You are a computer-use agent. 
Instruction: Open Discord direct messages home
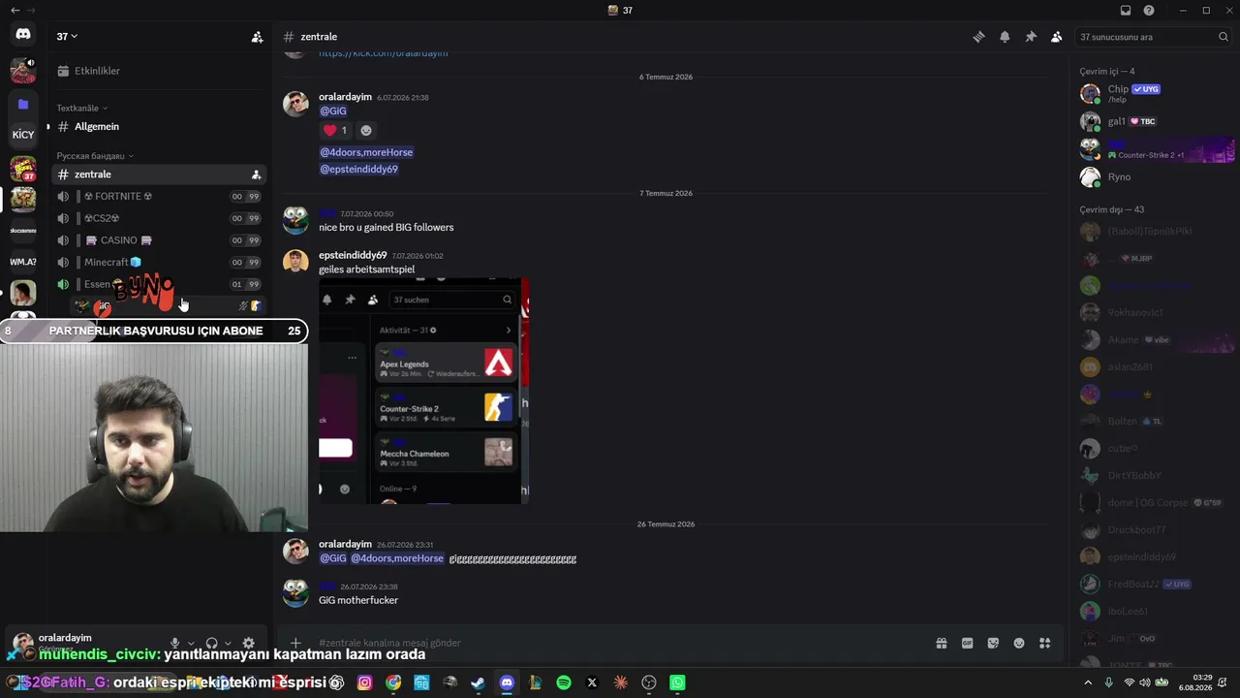[x=23, y=34]
